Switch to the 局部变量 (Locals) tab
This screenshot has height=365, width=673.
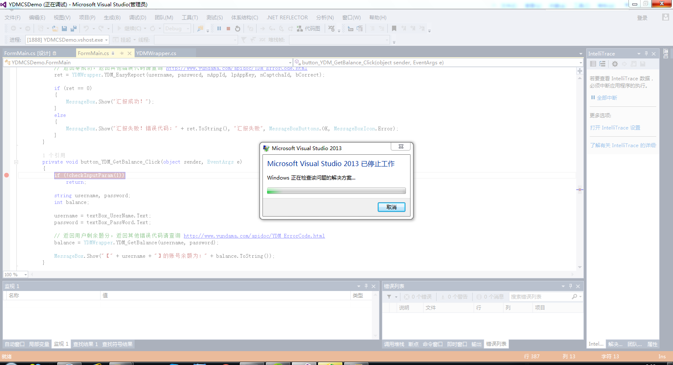tap(39, 344)
